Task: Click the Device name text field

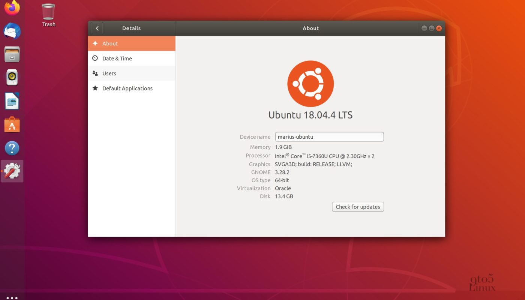Action: tap(329, 136)
